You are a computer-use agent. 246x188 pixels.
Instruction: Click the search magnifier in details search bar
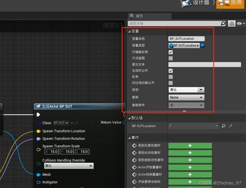pos(223,24)
